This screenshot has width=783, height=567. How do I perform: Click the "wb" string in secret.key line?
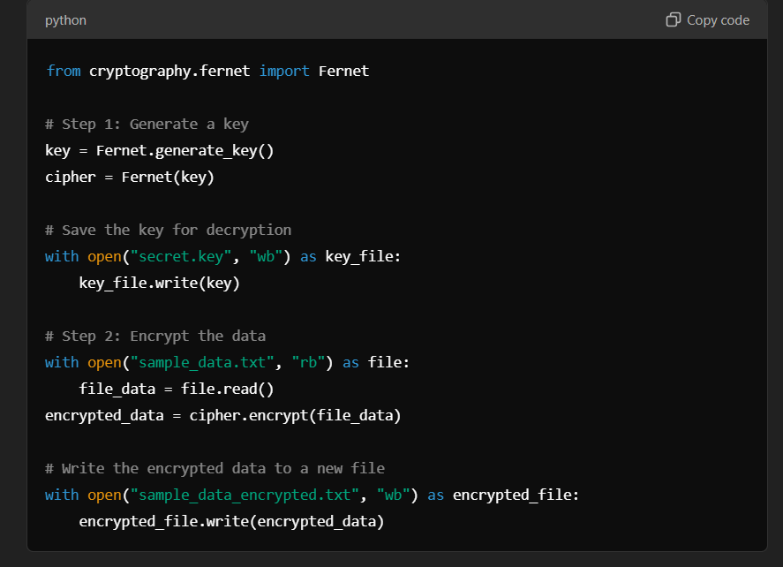(x=266, y=256)
